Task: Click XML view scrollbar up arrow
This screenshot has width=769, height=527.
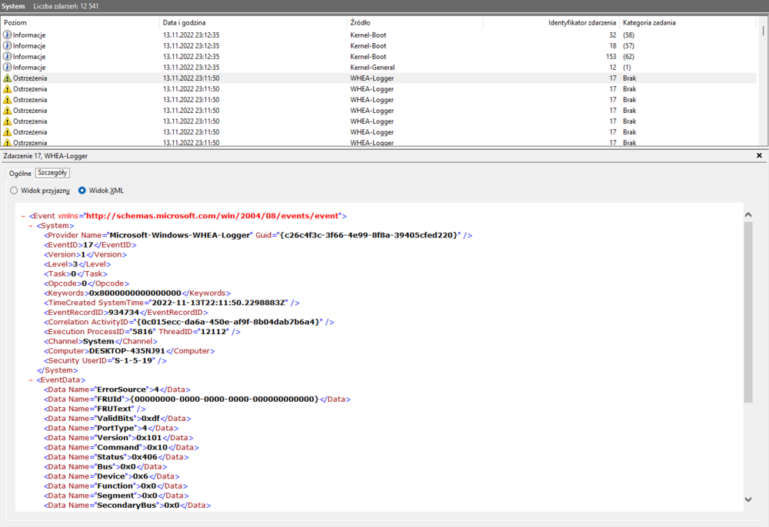Action: [x=748, y=214]
